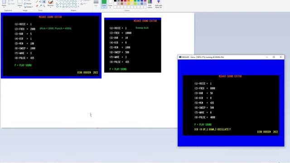Pick the pentagon shape

click(x=63, y=4)
